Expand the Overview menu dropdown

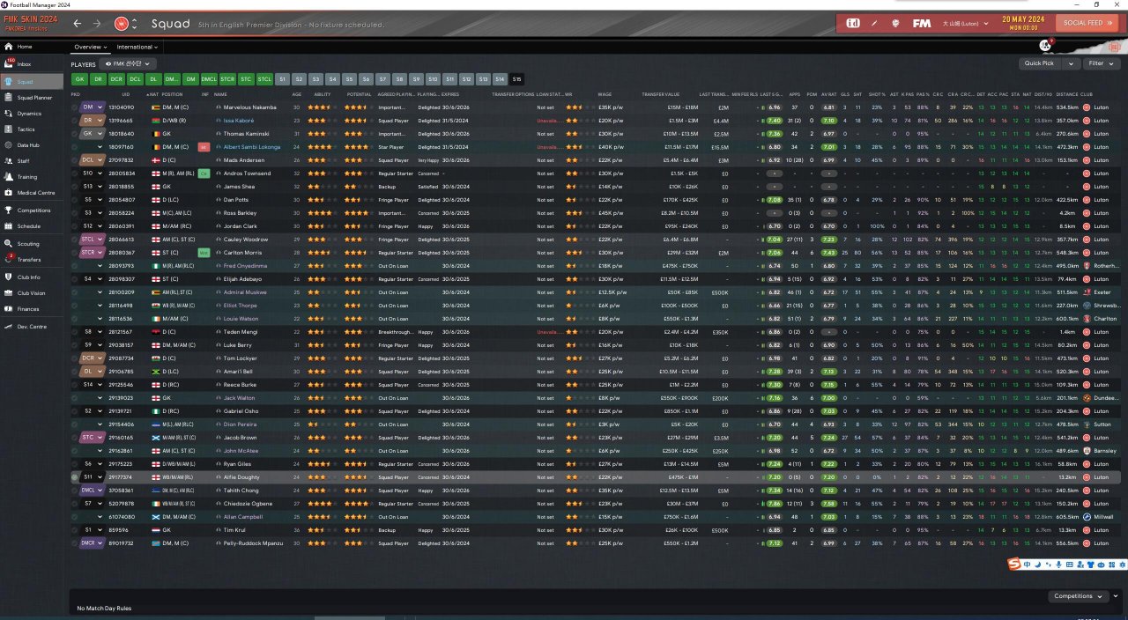tap(89, 47)
